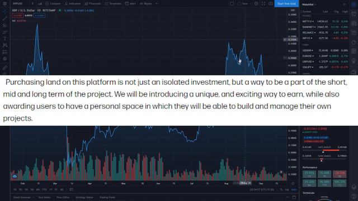Open the Pine Editor tab
This screenshot has width=358, height=201.
pos(63,197)
